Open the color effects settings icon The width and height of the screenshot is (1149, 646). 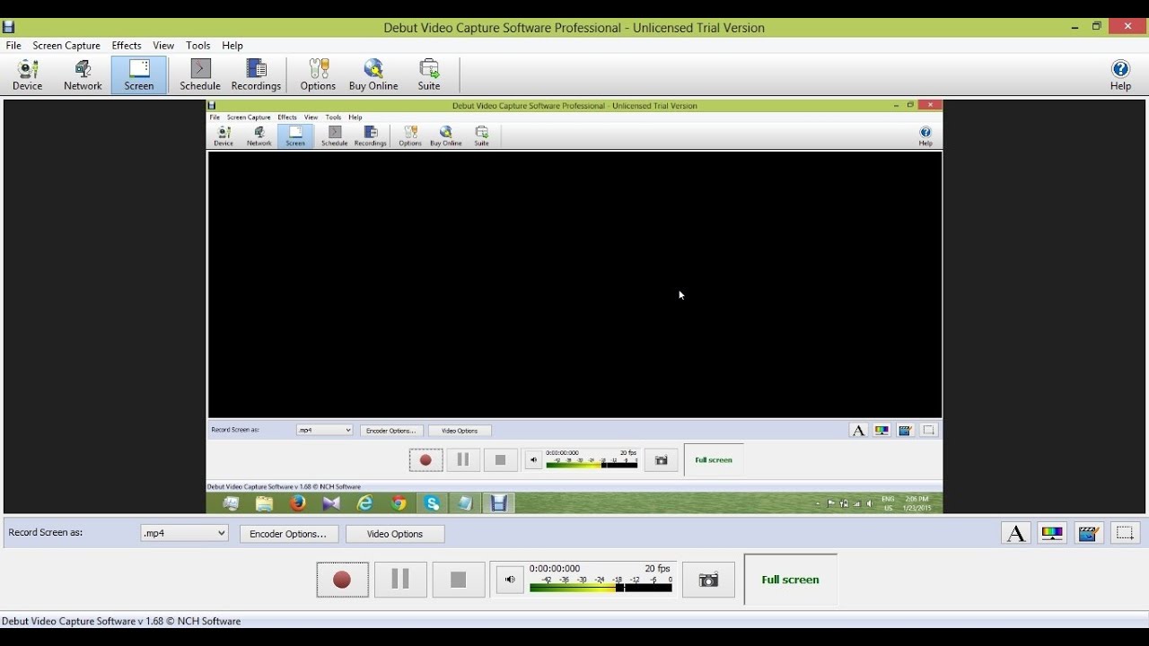1052,534
